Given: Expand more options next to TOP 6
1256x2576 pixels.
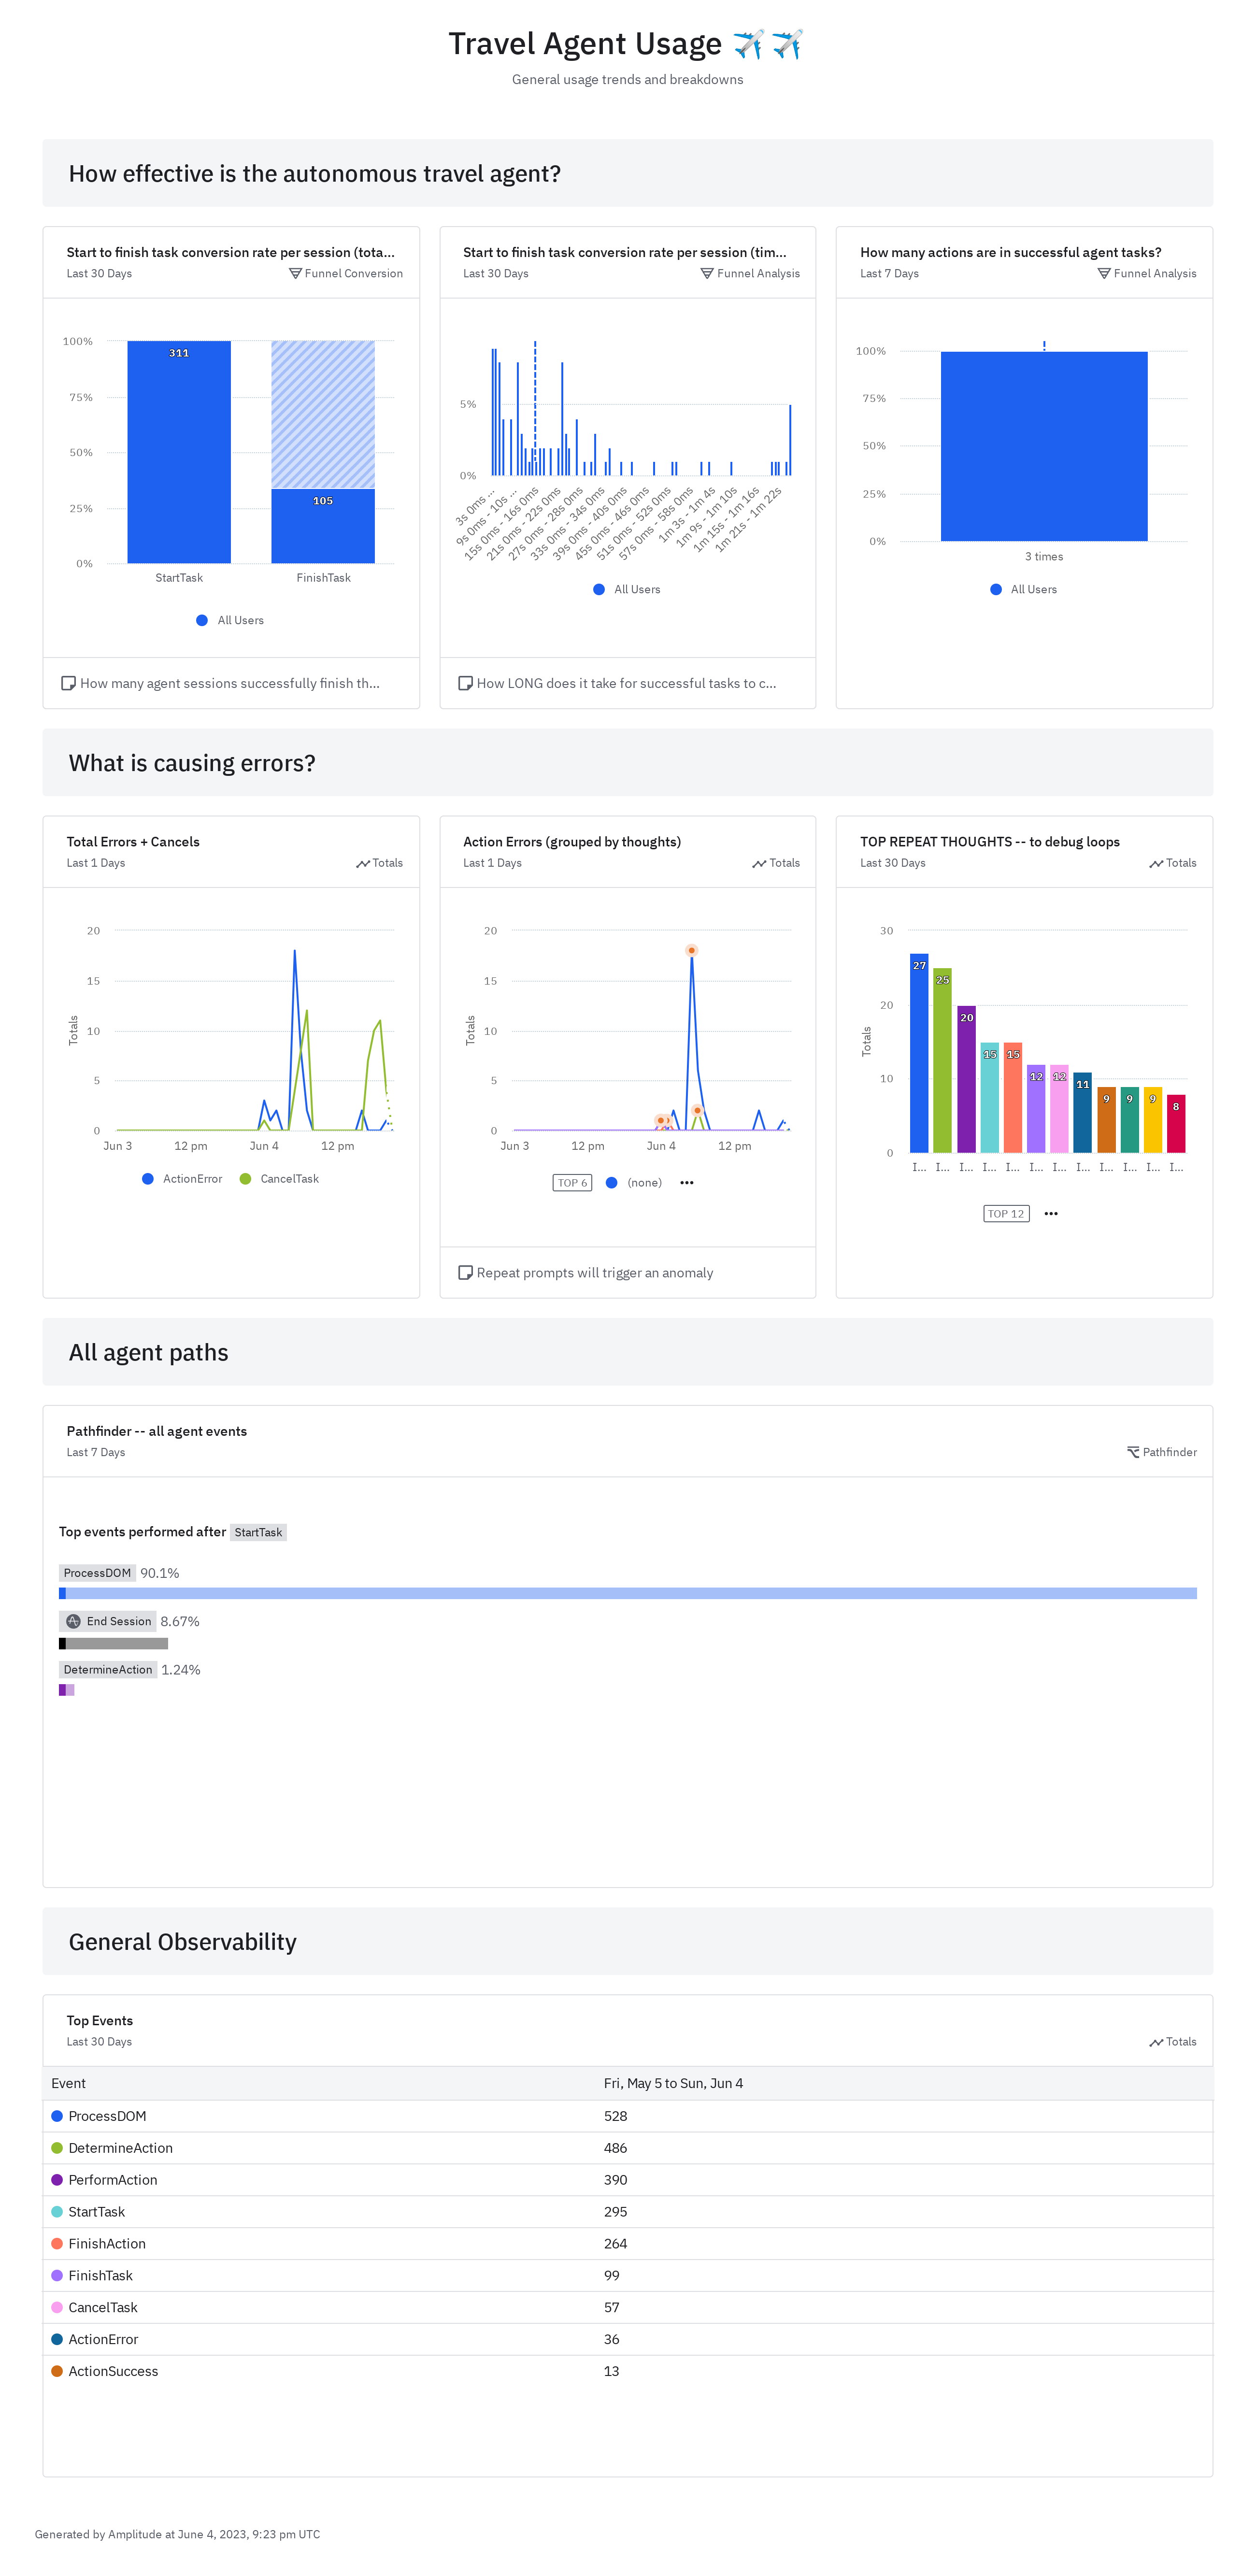Looking at the screenshot, I should [687, 1183].
